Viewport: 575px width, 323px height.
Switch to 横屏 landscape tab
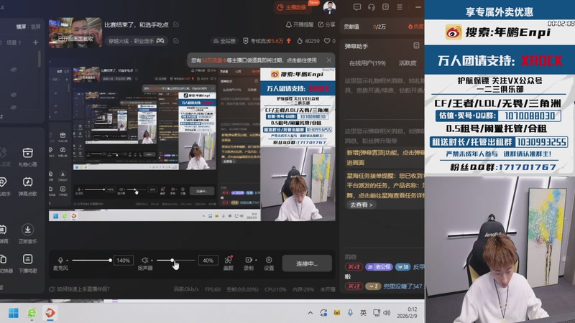[x=22, y=27]
